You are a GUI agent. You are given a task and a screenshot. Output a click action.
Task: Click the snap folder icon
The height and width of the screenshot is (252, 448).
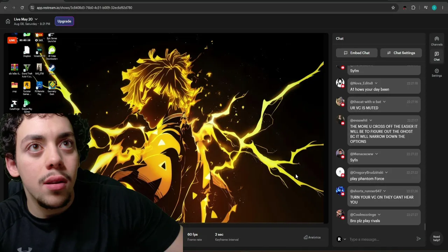point(14,87)
